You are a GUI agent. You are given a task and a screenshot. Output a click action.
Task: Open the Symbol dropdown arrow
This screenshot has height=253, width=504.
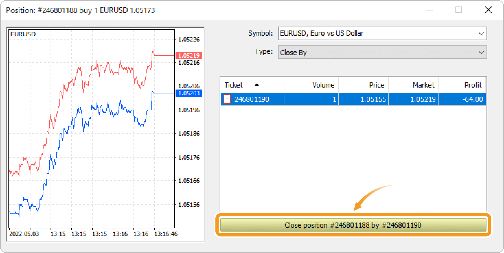pos(481,33)
